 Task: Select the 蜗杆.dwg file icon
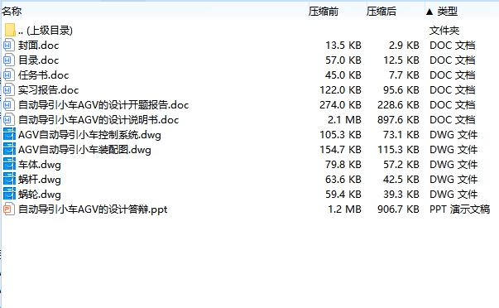click(9, 180)
